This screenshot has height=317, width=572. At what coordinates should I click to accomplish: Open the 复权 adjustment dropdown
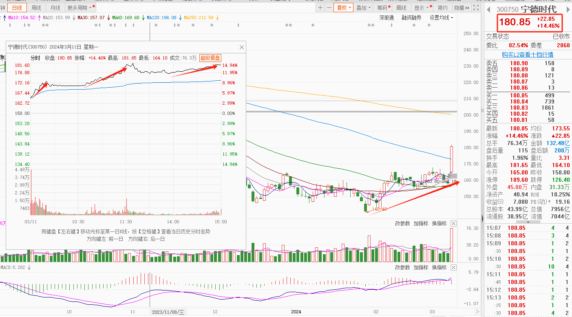pos(343,8)
